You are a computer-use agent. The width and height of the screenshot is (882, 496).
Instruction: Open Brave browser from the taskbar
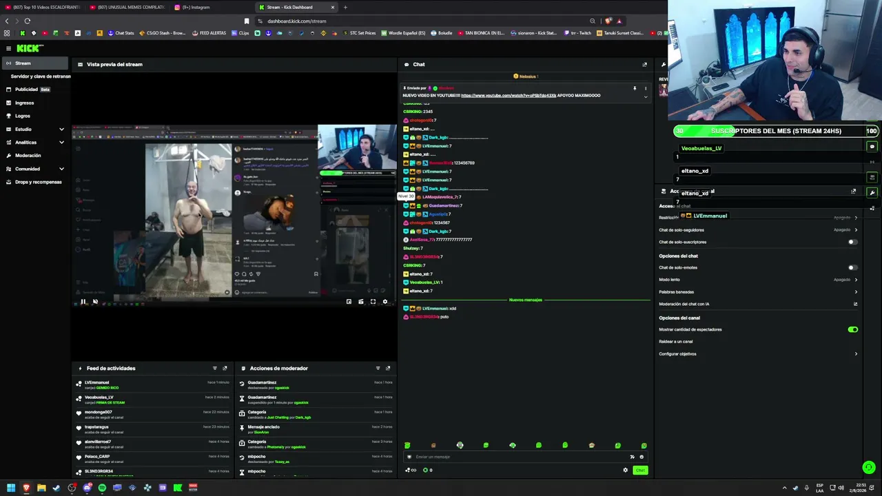tap(26, 488)
